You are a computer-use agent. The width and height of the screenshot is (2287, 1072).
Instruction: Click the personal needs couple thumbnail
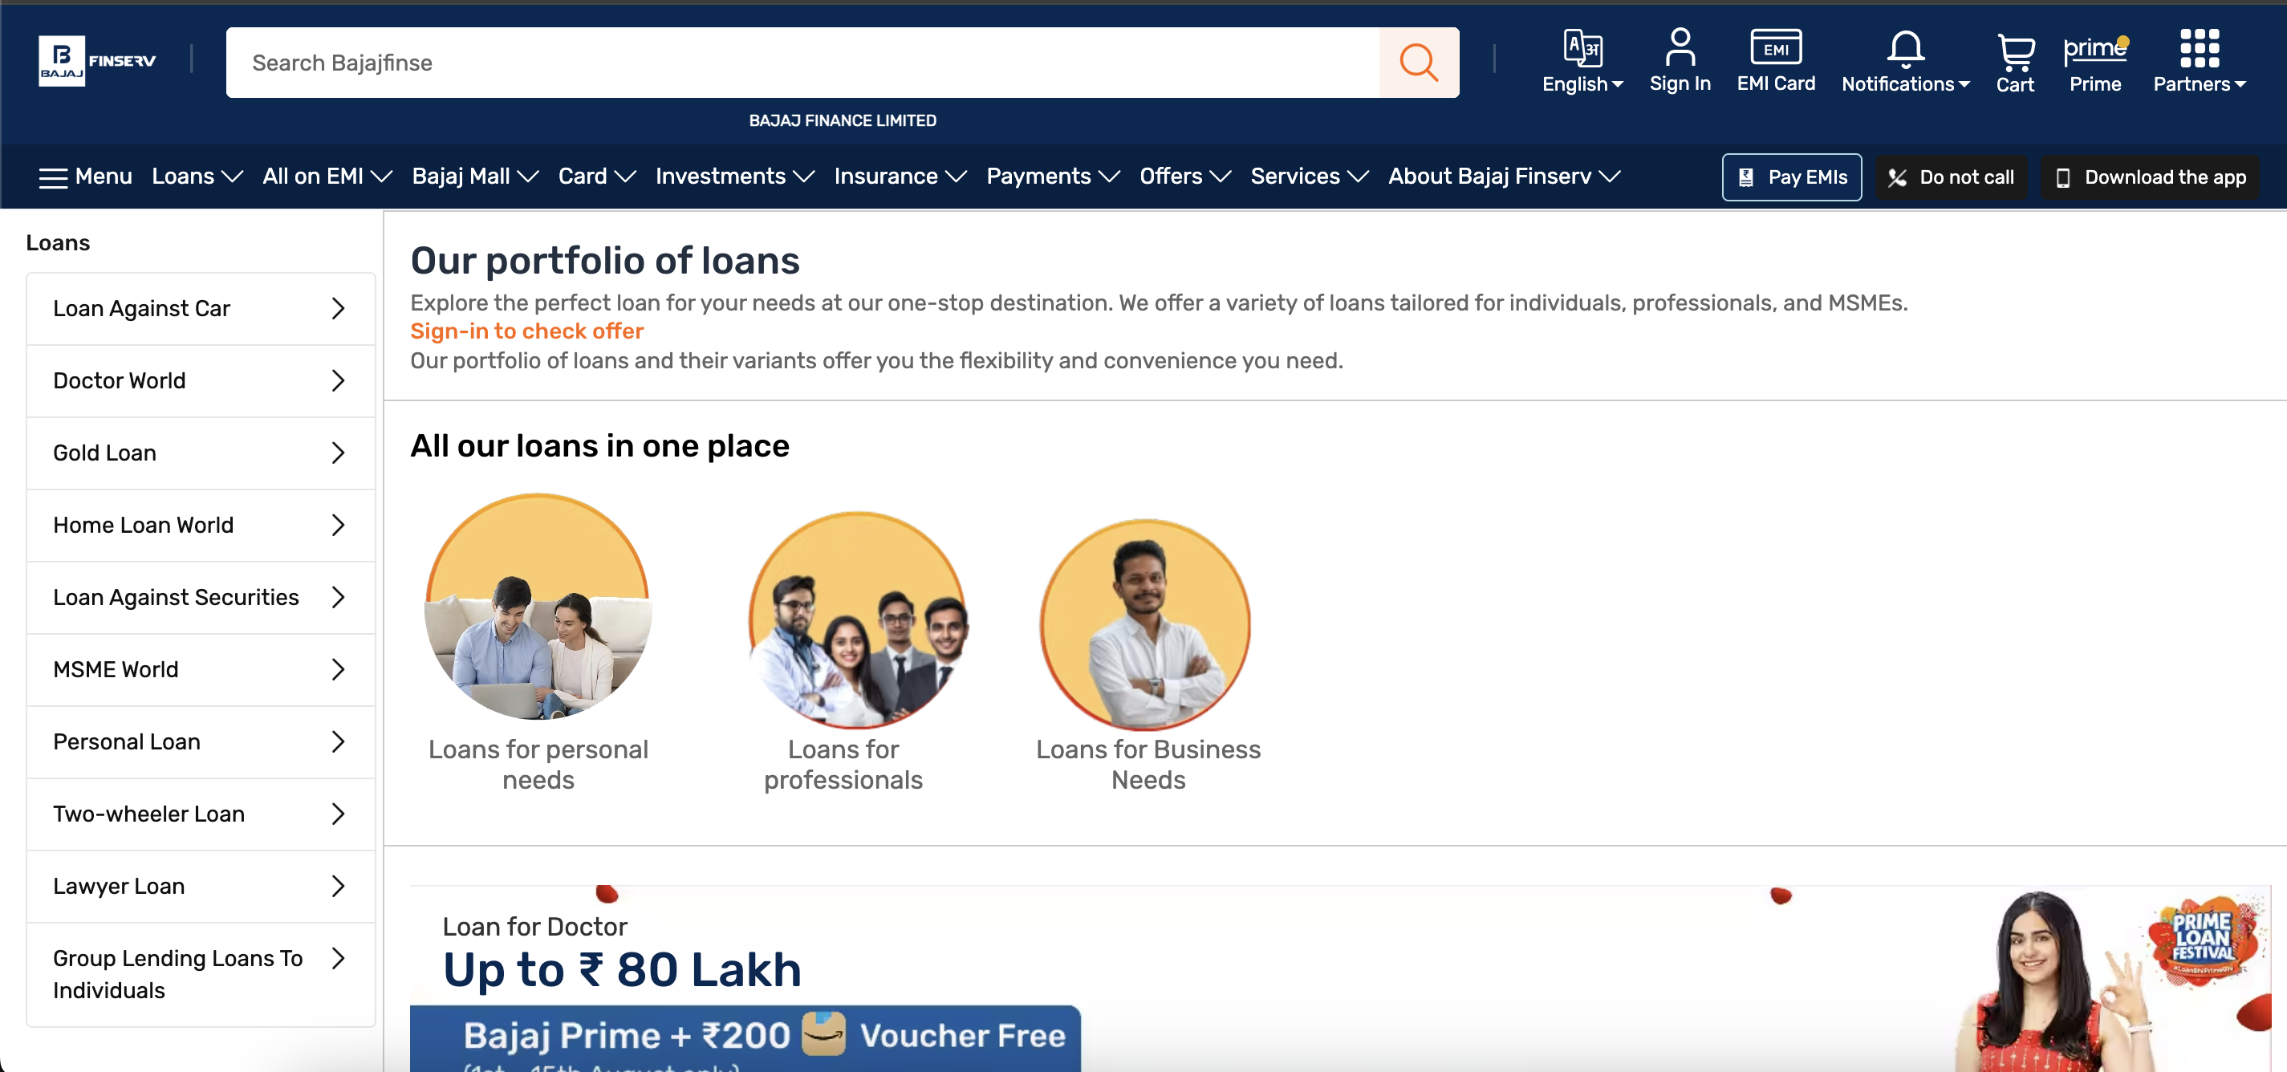[x=538, y=607]
